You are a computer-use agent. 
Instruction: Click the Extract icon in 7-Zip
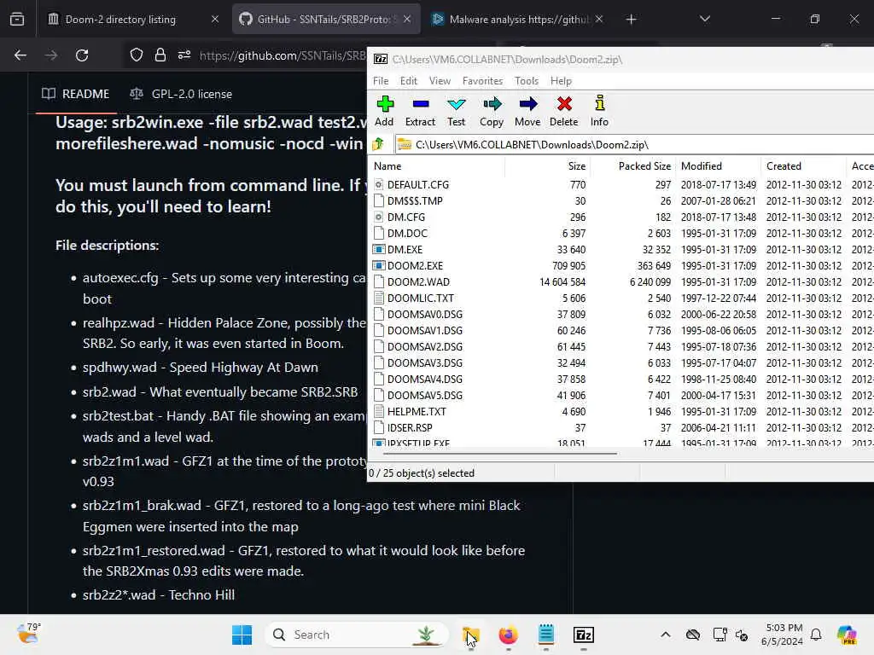[420, 112]
